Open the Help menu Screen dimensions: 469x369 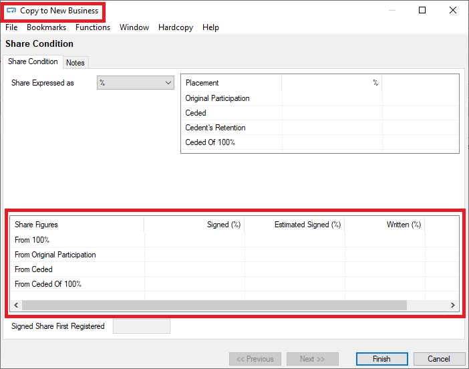[x=210, y=27]
